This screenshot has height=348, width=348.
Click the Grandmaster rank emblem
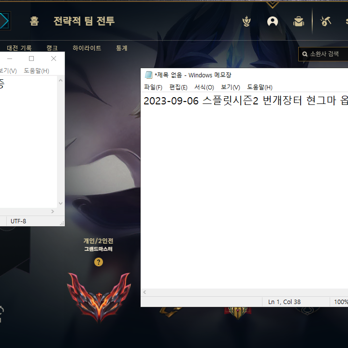click(x=99, y=297)
